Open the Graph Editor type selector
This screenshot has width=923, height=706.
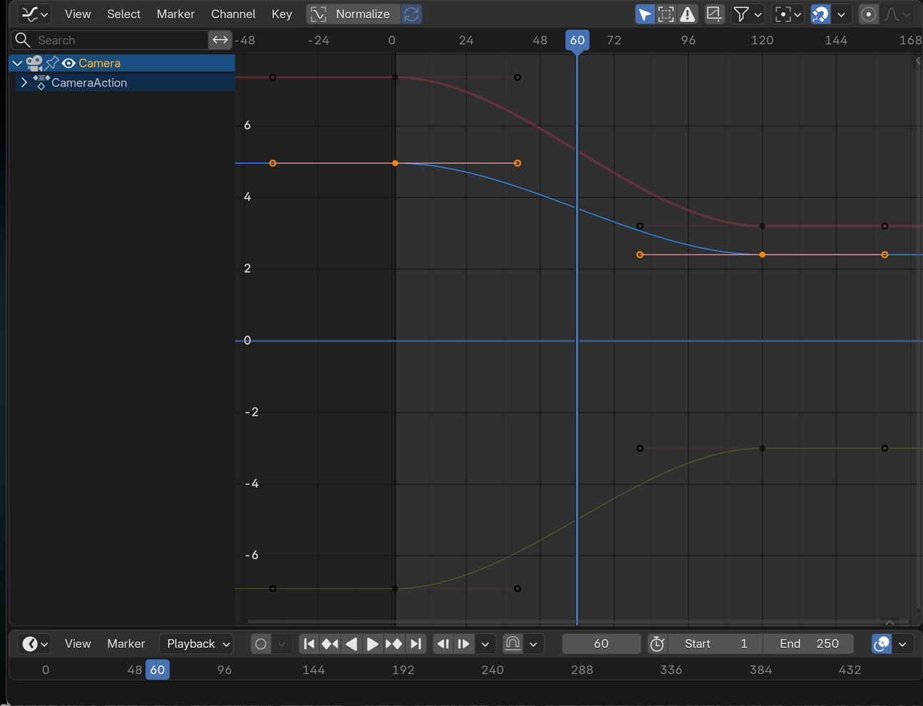(33, 14)
